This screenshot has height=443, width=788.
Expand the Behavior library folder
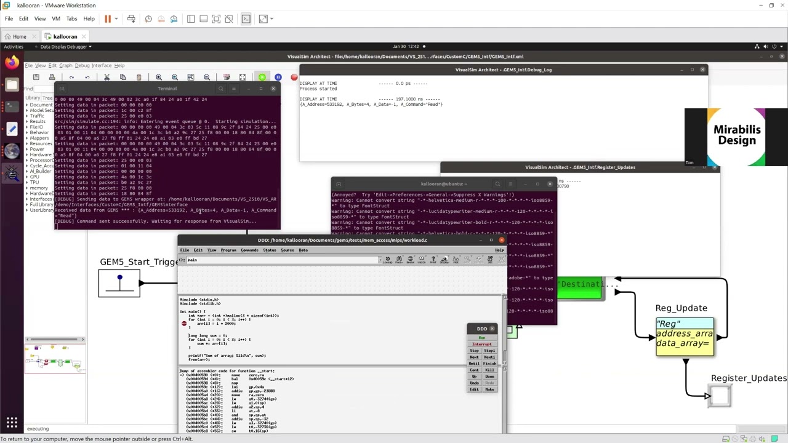27,132
